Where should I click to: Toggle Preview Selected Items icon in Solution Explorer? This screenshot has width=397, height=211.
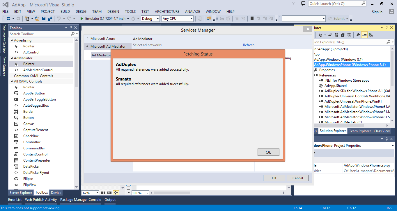364,35
